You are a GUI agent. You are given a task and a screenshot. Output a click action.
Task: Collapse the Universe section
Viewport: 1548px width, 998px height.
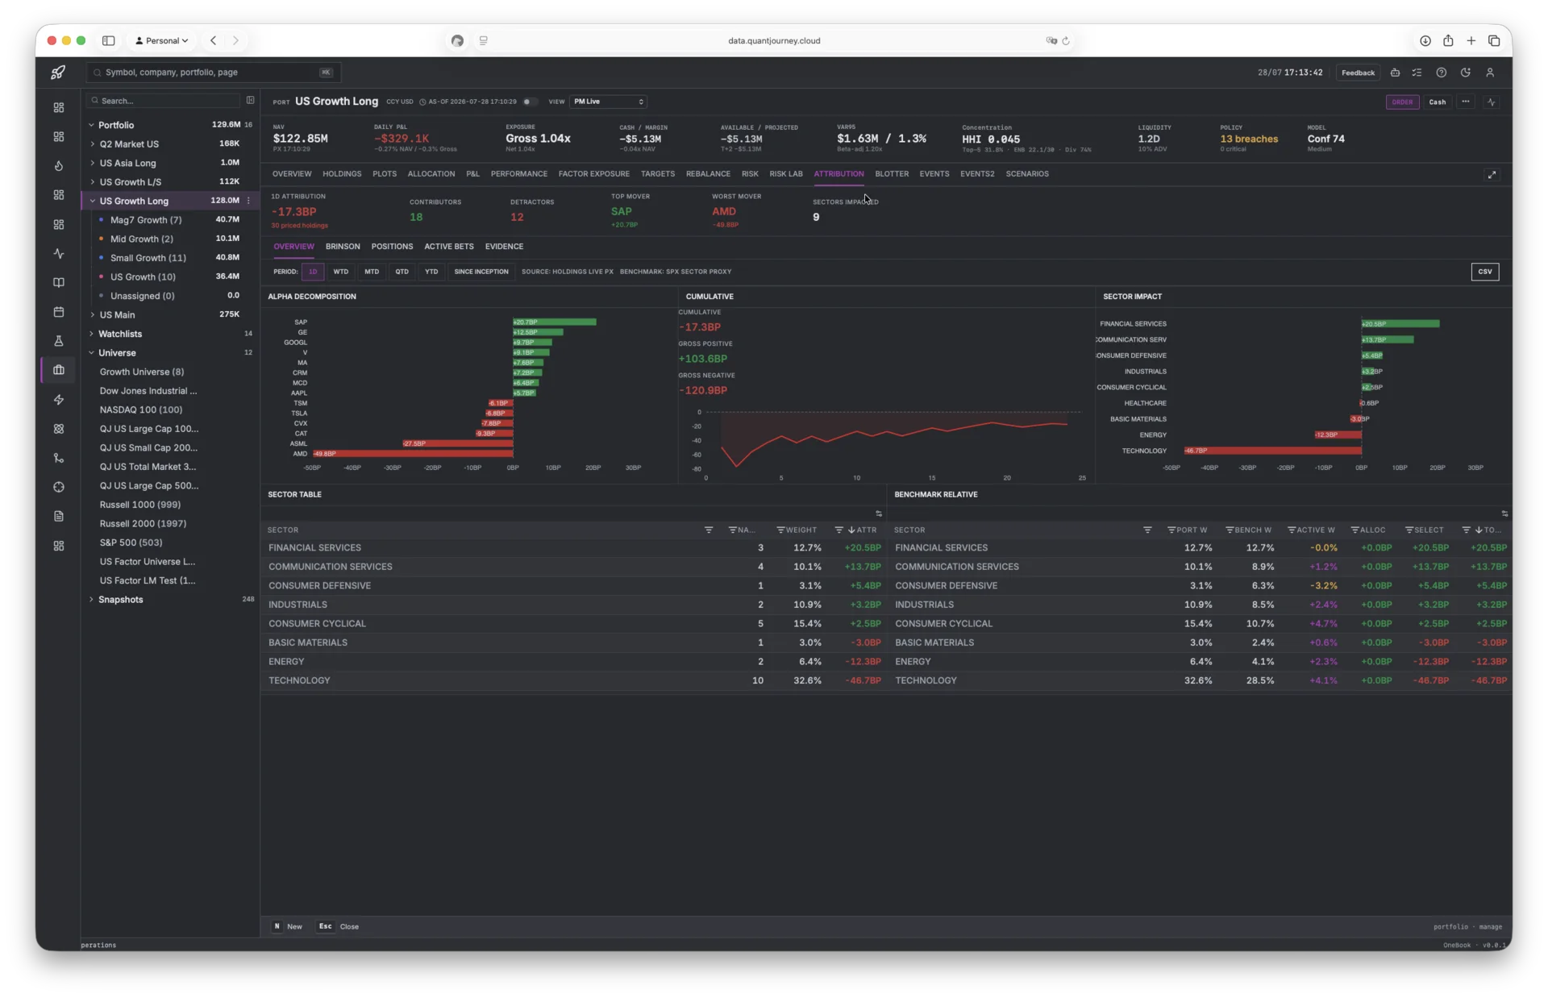(x=91, y=353)
